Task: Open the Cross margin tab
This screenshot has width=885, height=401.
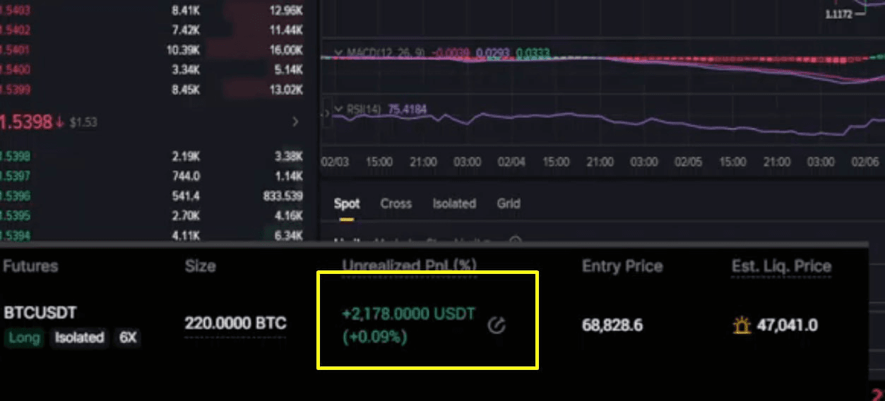Action: pyautogui.click(x=396, y=204)
